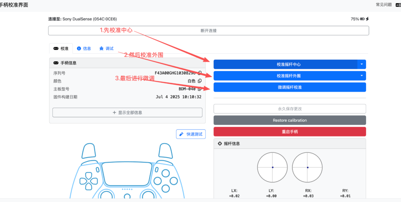Screen dimensions: 401x202
Task: Click the firmware date Jul 4 2025 10:10:32
Action: pyautogui.click(x=179, y=97)
